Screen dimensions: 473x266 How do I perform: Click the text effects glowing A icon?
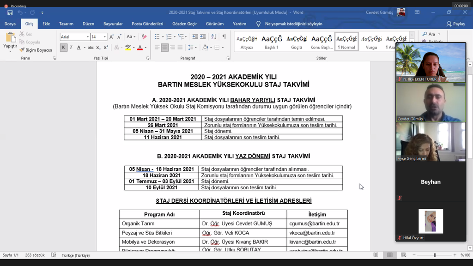pyautogui.click(x=116, y=48)
